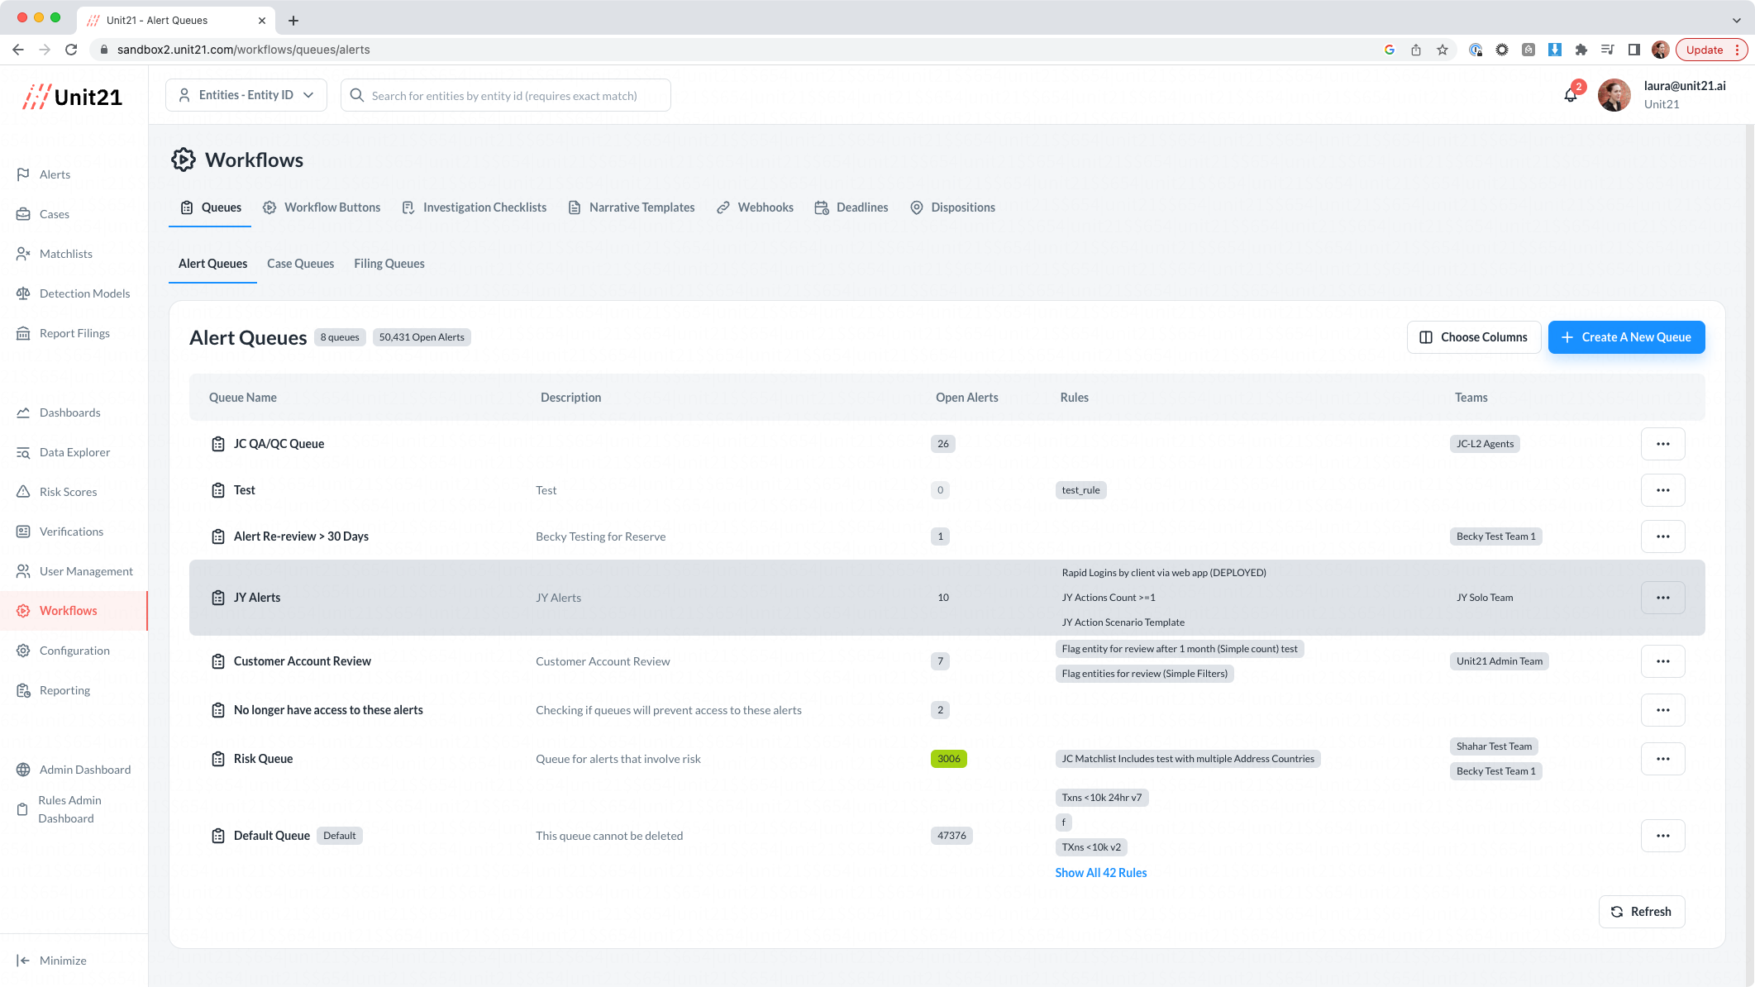Open the three-dot menu for JY Alerts

pos(1662,598)
